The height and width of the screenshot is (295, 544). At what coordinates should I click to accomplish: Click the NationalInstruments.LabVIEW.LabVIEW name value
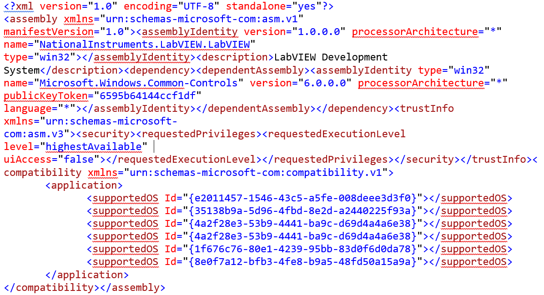click(145, 45)
